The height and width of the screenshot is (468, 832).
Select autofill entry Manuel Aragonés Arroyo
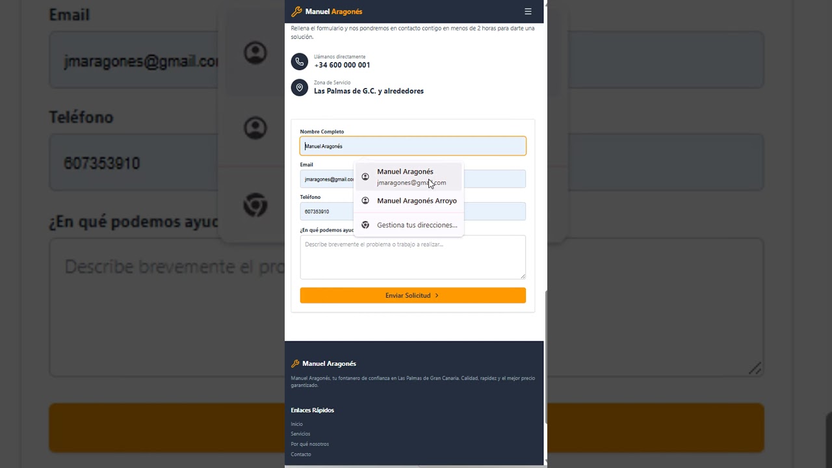pos(409,201)
